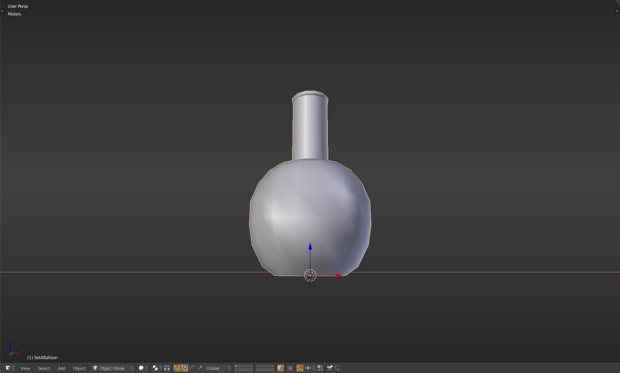Click the blue Z axis manipulator arrow
Viewport: 620px width, 373px height.
point(310,246)
